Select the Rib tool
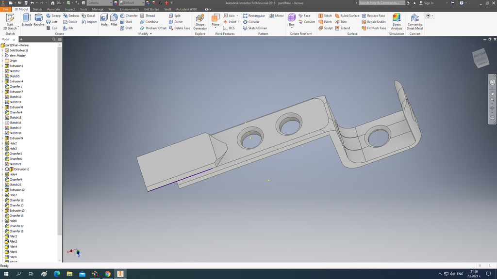Image resolution: width=497 pixels, height=279 pixels. click(68, 28)
